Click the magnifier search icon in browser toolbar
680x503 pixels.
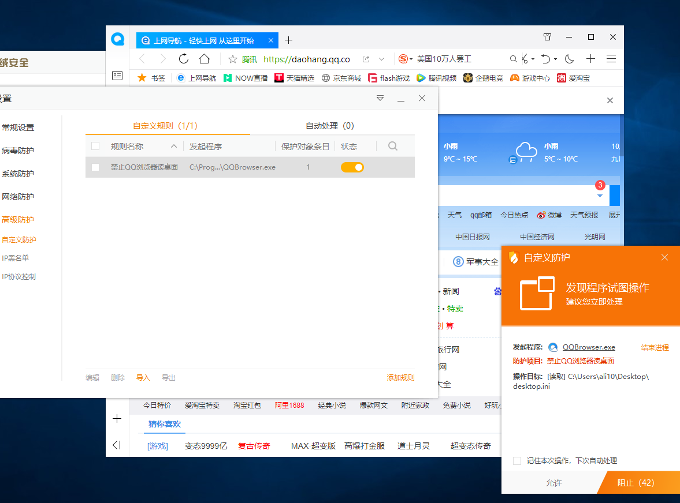coord(513,59)
